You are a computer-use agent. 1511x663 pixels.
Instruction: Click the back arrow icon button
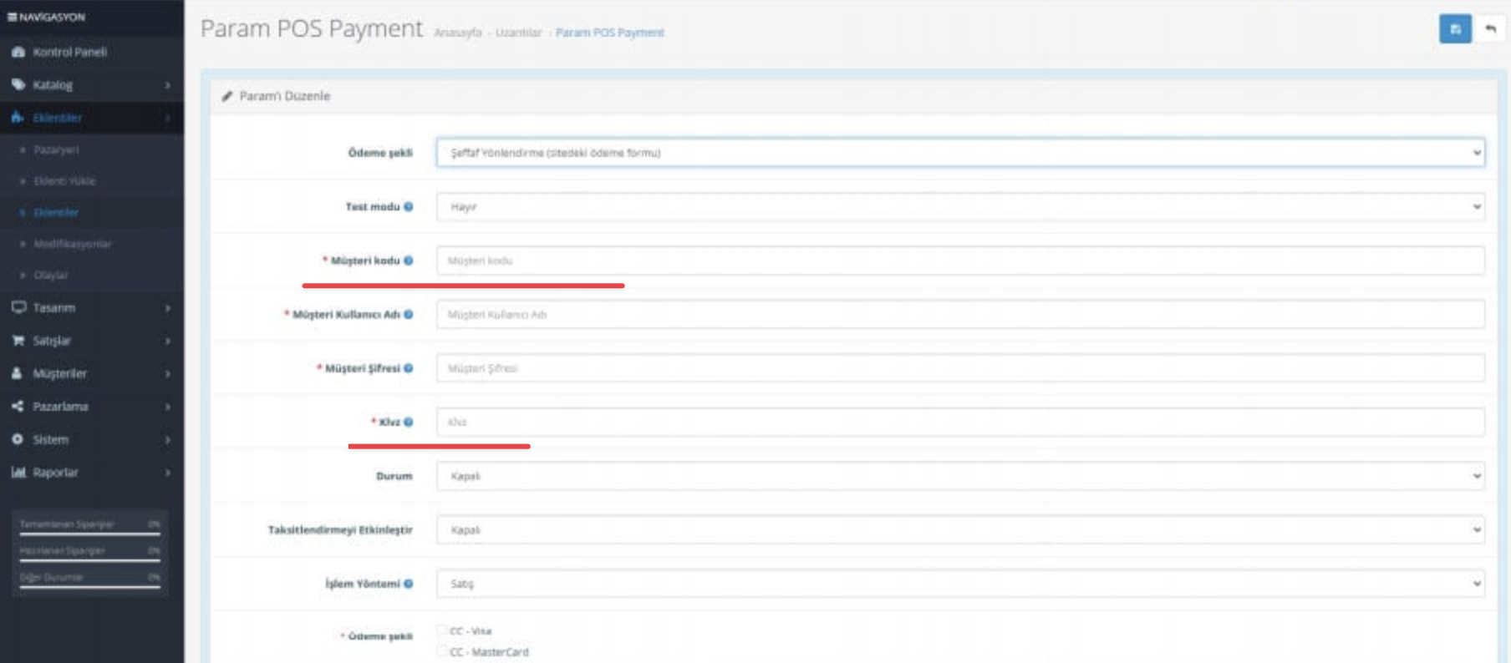(1490, 29)
